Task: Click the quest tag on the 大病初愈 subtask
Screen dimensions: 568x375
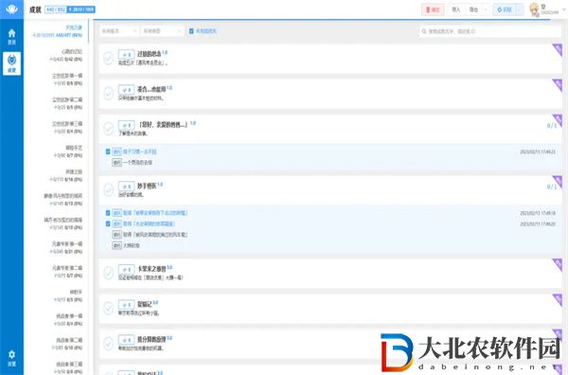Action: coord(116,245)
